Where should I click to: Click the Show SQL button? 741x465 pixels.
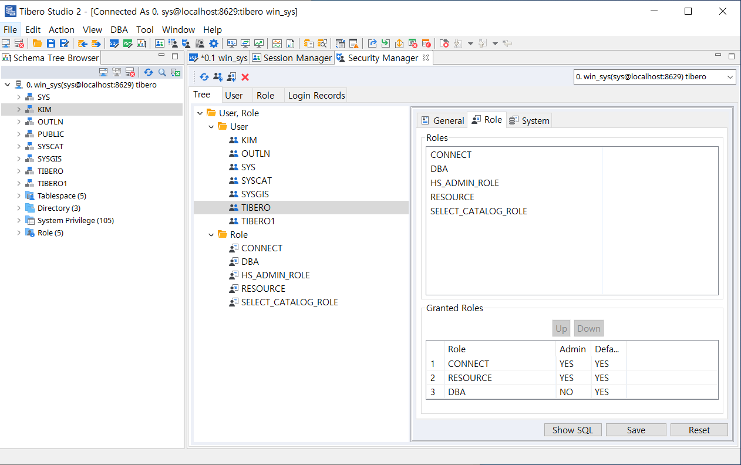[572, 430]
